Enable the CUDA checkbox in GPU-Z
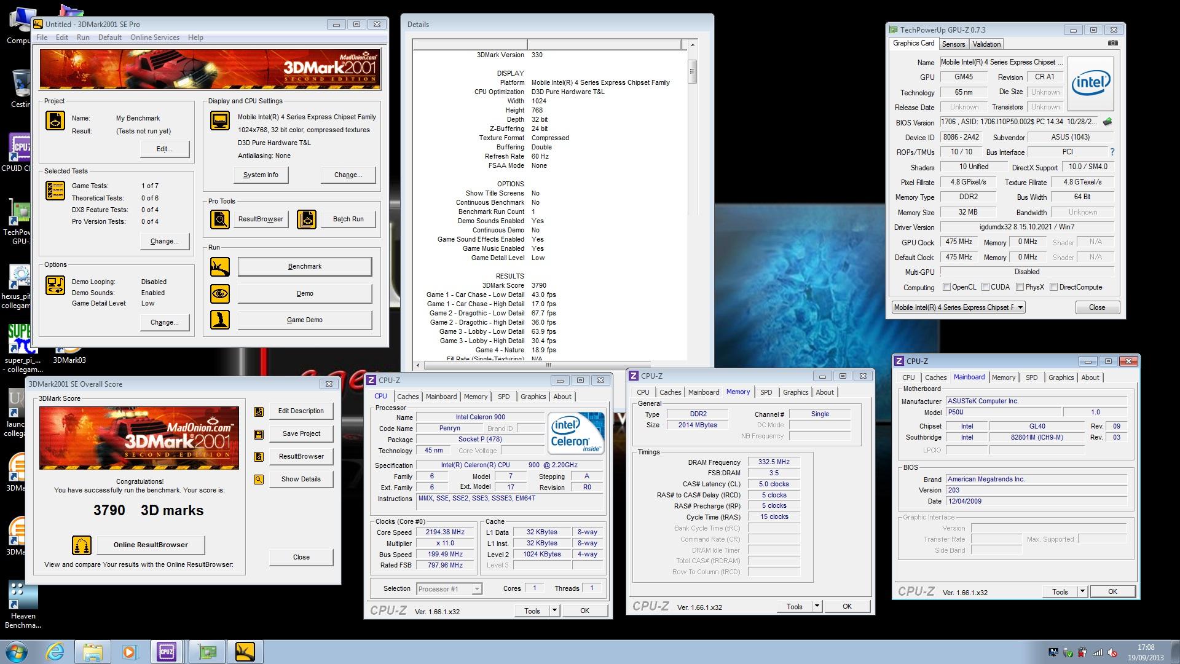The image size is (1180, 664). pyautogui.click(x=986, y=287)
